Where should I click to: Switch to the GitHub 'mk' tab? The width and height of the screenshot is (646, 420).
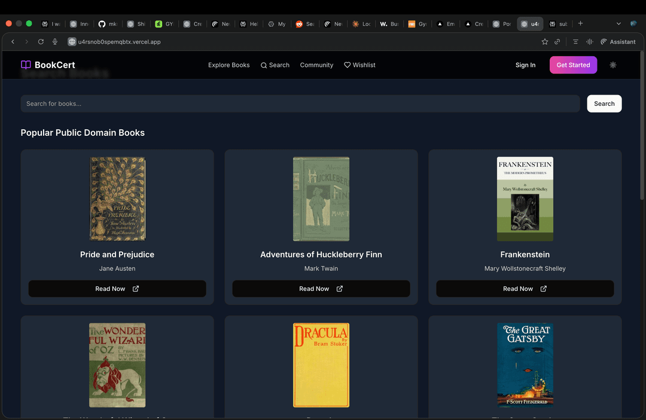click(108, 24)
